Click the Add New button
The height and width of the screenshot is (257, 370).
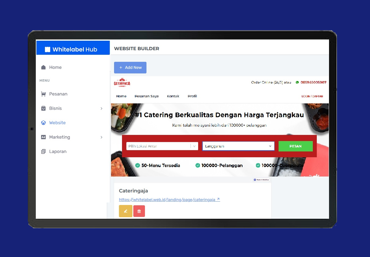(130, 68)
